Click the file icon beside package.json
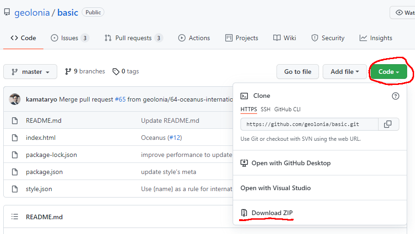This screenshot has width=415, height=234. pyautogui.click(x=15, y=172)
